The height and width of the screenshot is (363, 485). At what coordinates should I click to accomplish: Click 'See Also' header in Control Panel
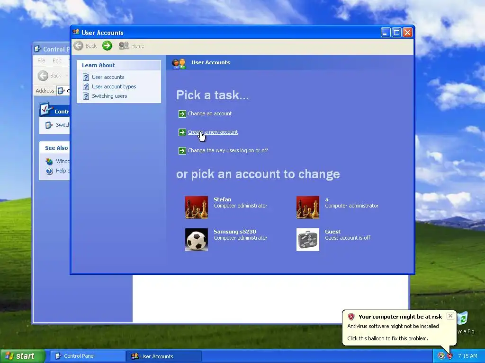pos(56,148)
